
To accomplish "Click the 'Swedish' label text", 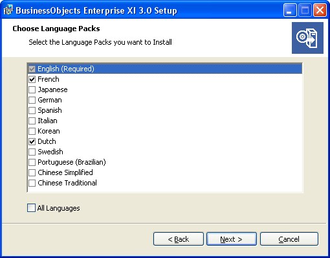I will [50, 152].
